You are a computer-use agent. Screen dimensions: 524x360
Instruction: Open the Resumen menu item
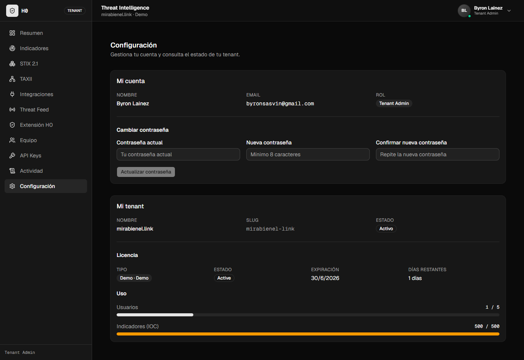(46, 33)
